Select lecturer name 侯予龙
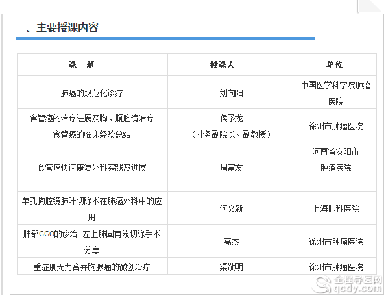 click(x=231, y=118)
